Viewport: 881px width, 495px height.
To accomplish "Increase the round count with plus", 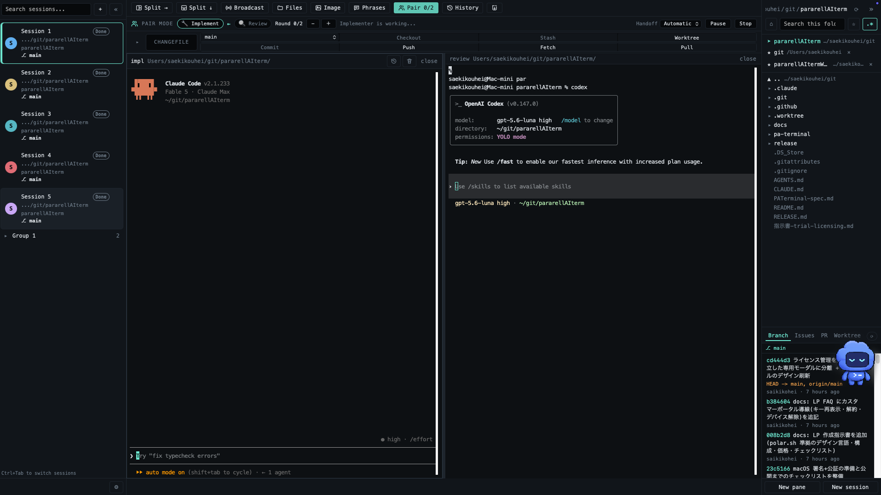I will 328,23.
